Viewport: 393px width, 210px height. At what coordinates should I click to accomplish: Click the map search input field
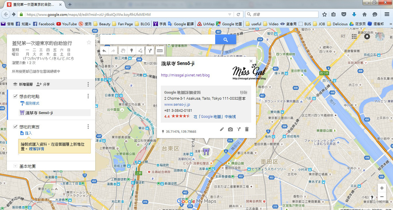click(x=157, y=39)
